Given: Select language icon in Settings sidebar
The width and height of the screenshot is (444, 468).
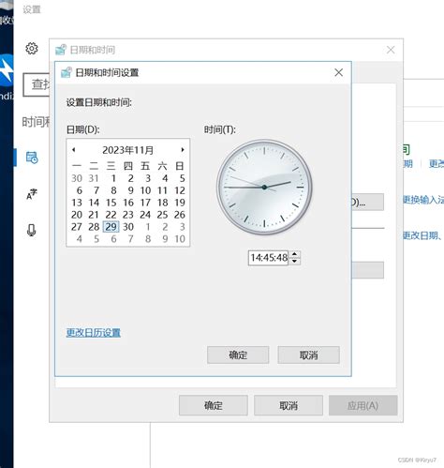Looking at the screenshot, I should pyautogui.click(x=32, y=194).
